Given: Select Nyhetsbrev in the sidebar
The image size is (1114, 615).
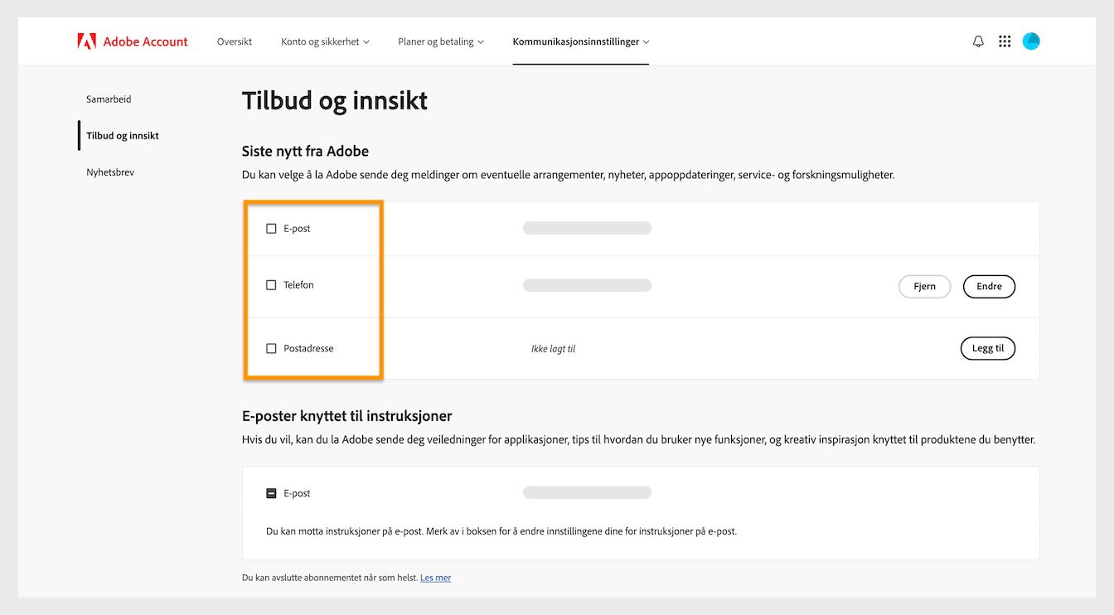Looking at the screenshot, I should (x=110, y=172).
